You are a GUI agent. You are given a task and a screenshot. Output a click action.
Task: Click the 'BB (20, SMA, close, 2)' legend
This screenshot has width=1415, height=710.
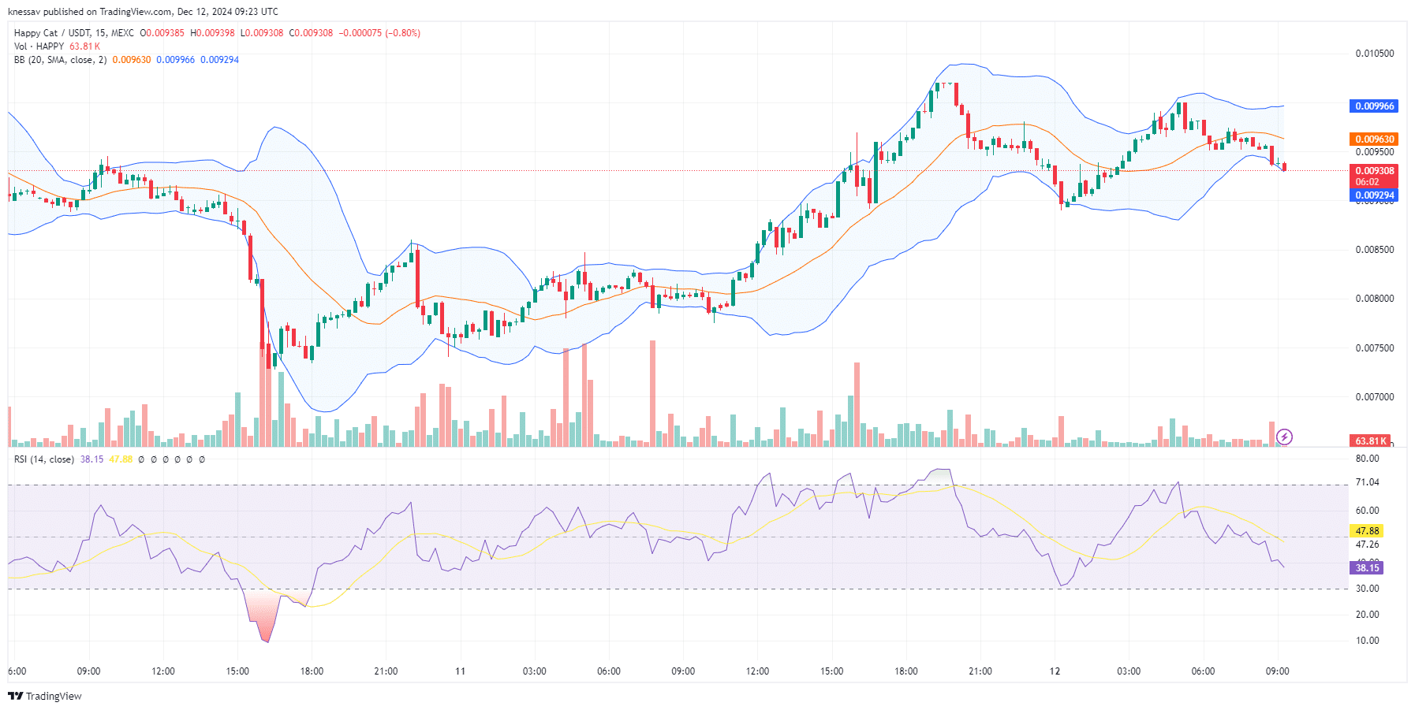click(x=60, y=60)
